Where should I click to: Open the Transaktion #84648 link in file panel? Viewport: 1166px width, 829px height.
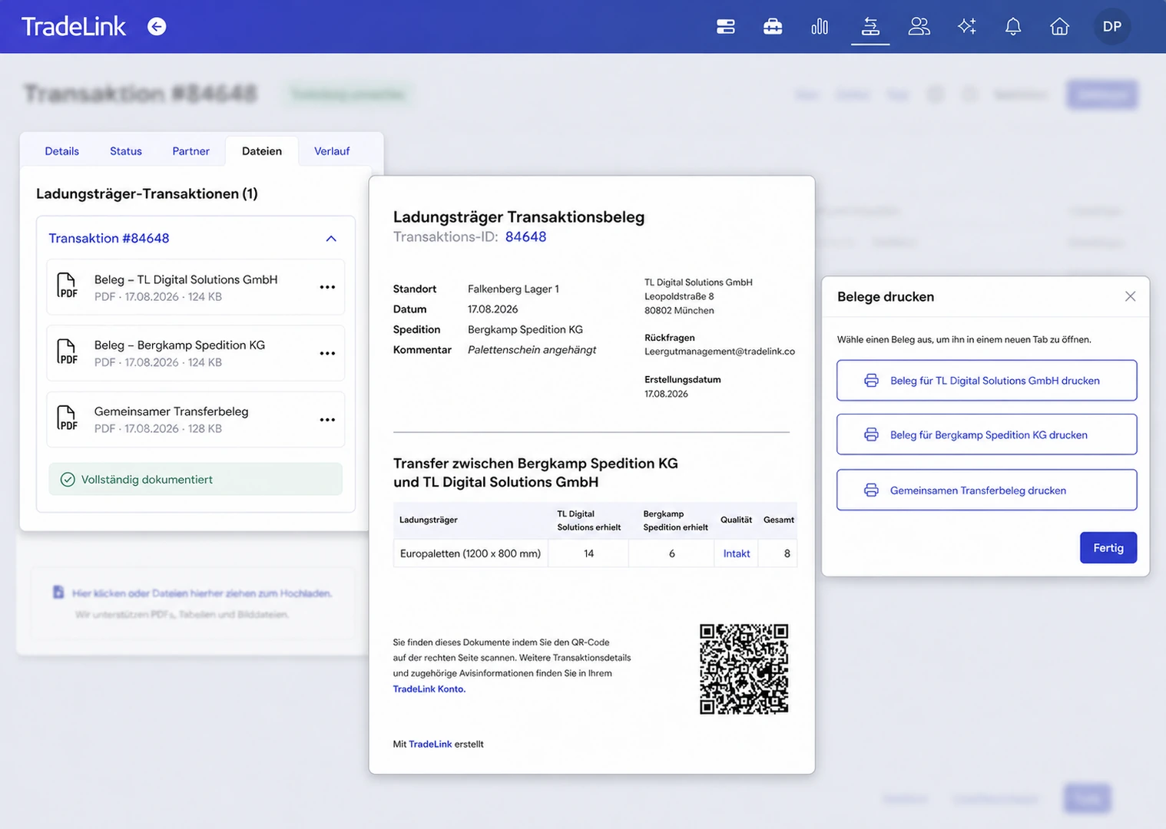click(108, 239)
